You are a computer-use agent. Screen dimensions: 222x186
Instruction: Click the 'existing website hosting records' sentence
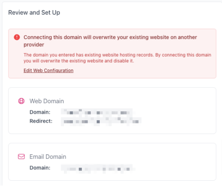coord(117,55)
